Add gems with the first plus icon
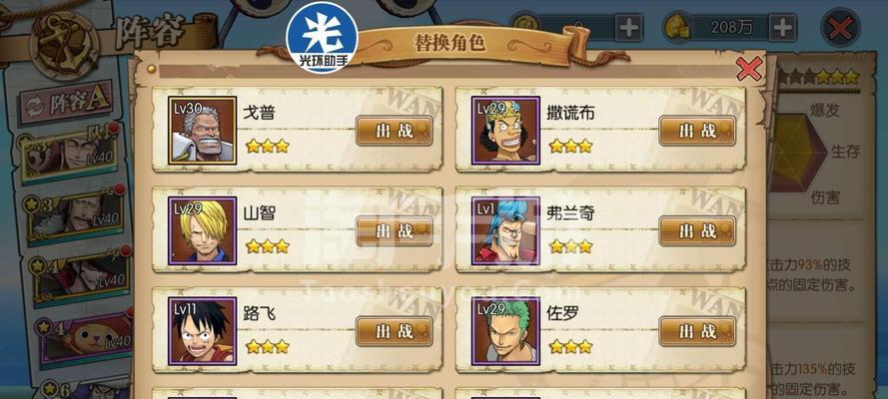 coord(629,27)
